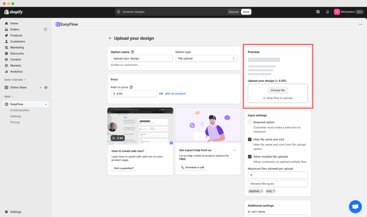Open the Option type dropdown

point(206,58)
